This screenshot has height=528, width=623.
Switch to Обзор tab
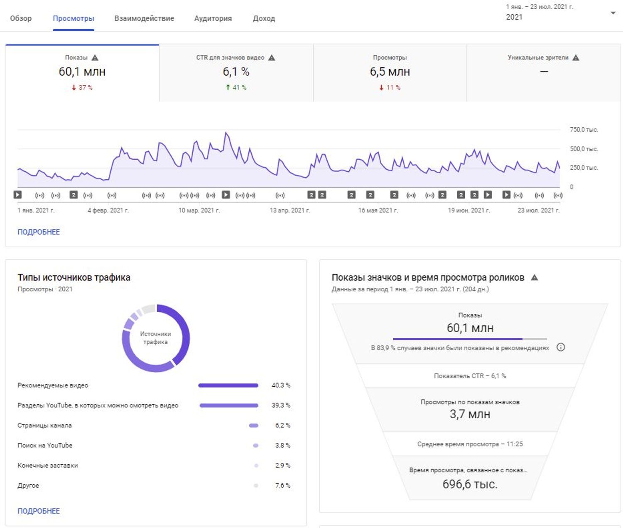(x=21, y=18)
